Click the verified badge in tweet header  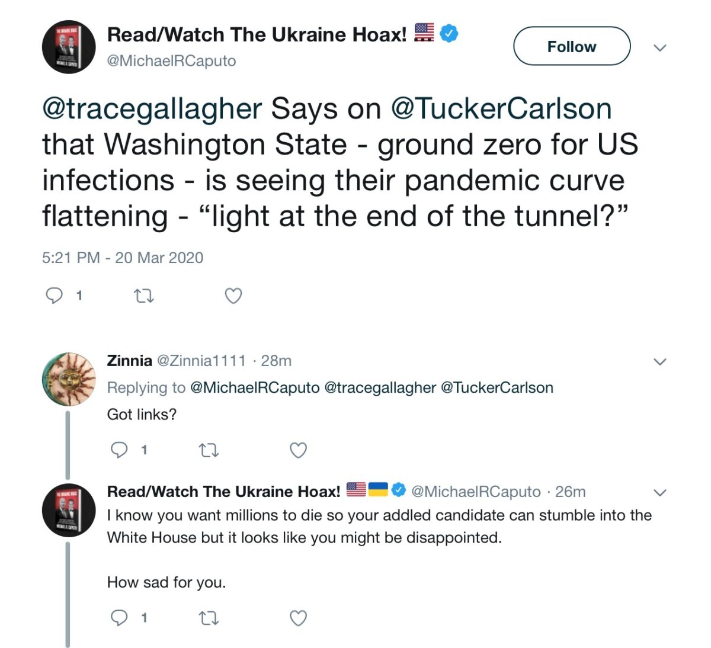[450, 33]
